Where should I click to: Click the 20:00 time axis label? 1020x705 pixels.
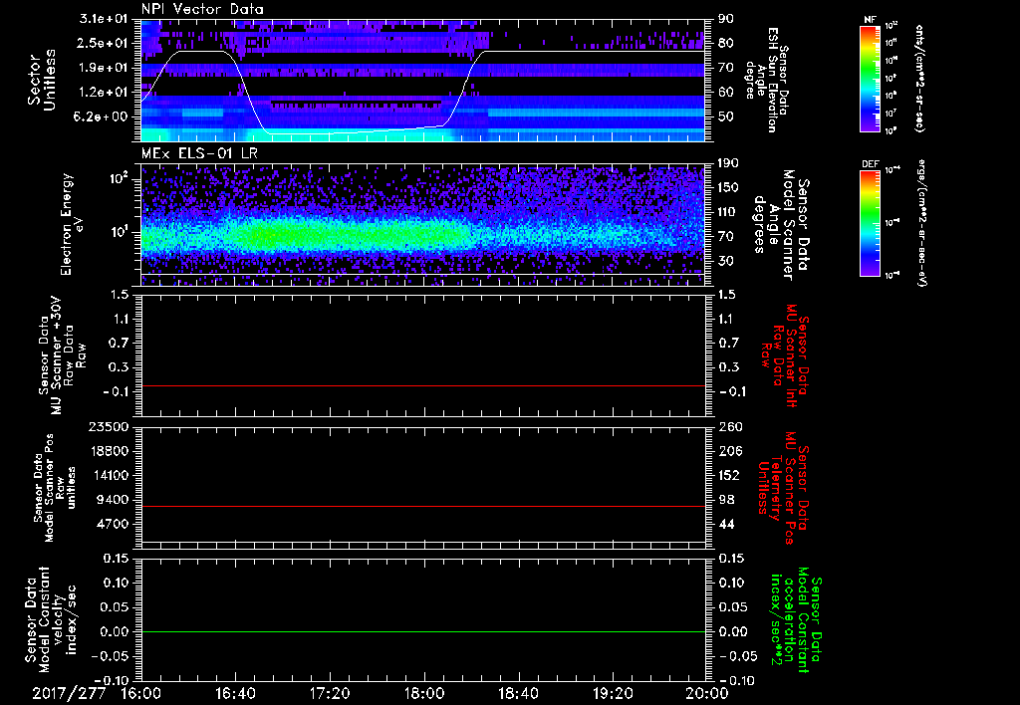pos(707,693)
